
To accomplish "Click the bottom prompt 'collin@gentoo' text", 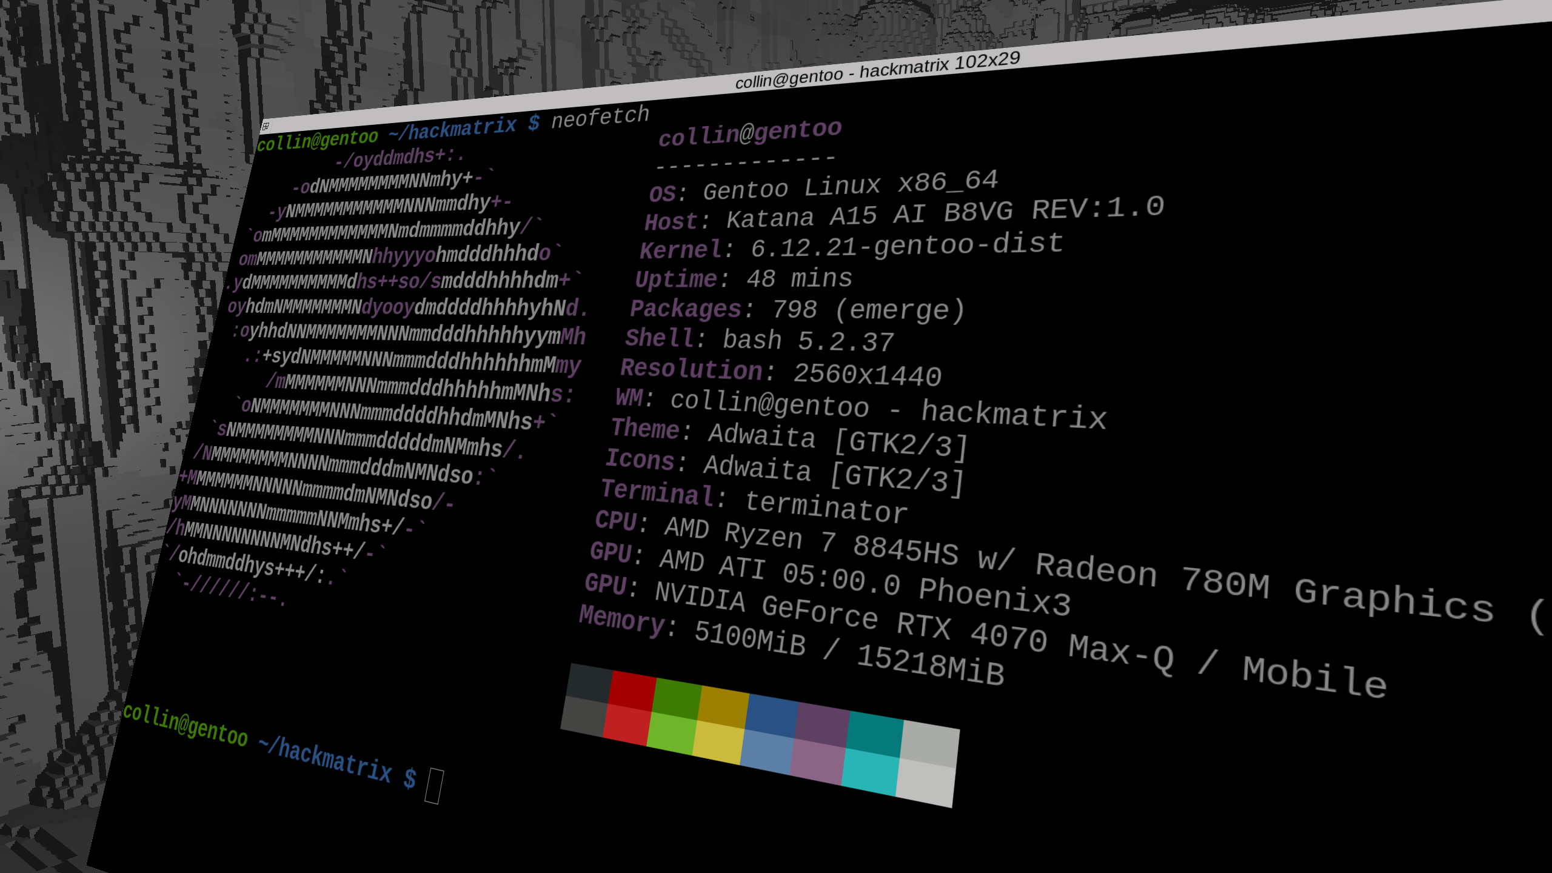I will [x=185, y=726].
